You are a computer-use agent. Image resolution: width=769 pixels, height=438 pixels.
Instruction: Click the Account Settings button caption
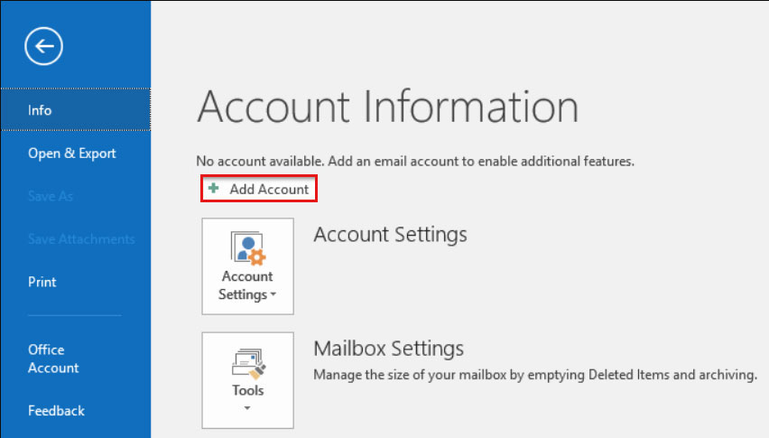[246, 285]
